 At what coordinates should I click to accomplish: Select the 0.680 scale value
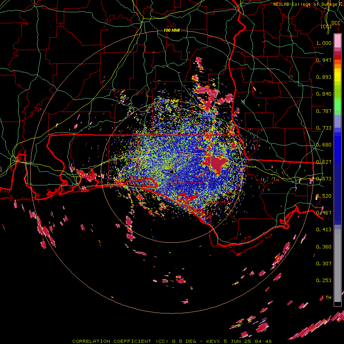tap(324, 144)
